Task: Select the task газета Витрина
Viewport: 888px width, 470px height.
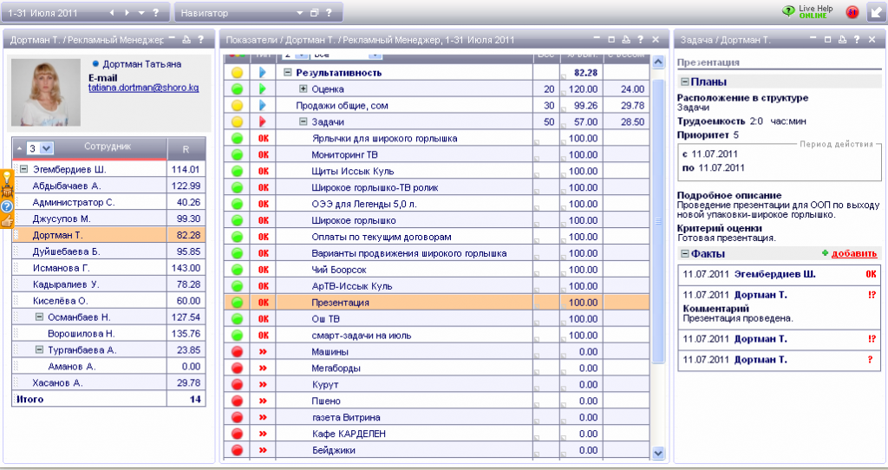Action: click(x=346, y=417)
